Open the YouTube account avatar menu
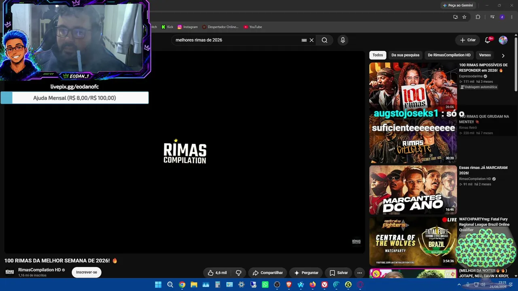 pos(503,40)
